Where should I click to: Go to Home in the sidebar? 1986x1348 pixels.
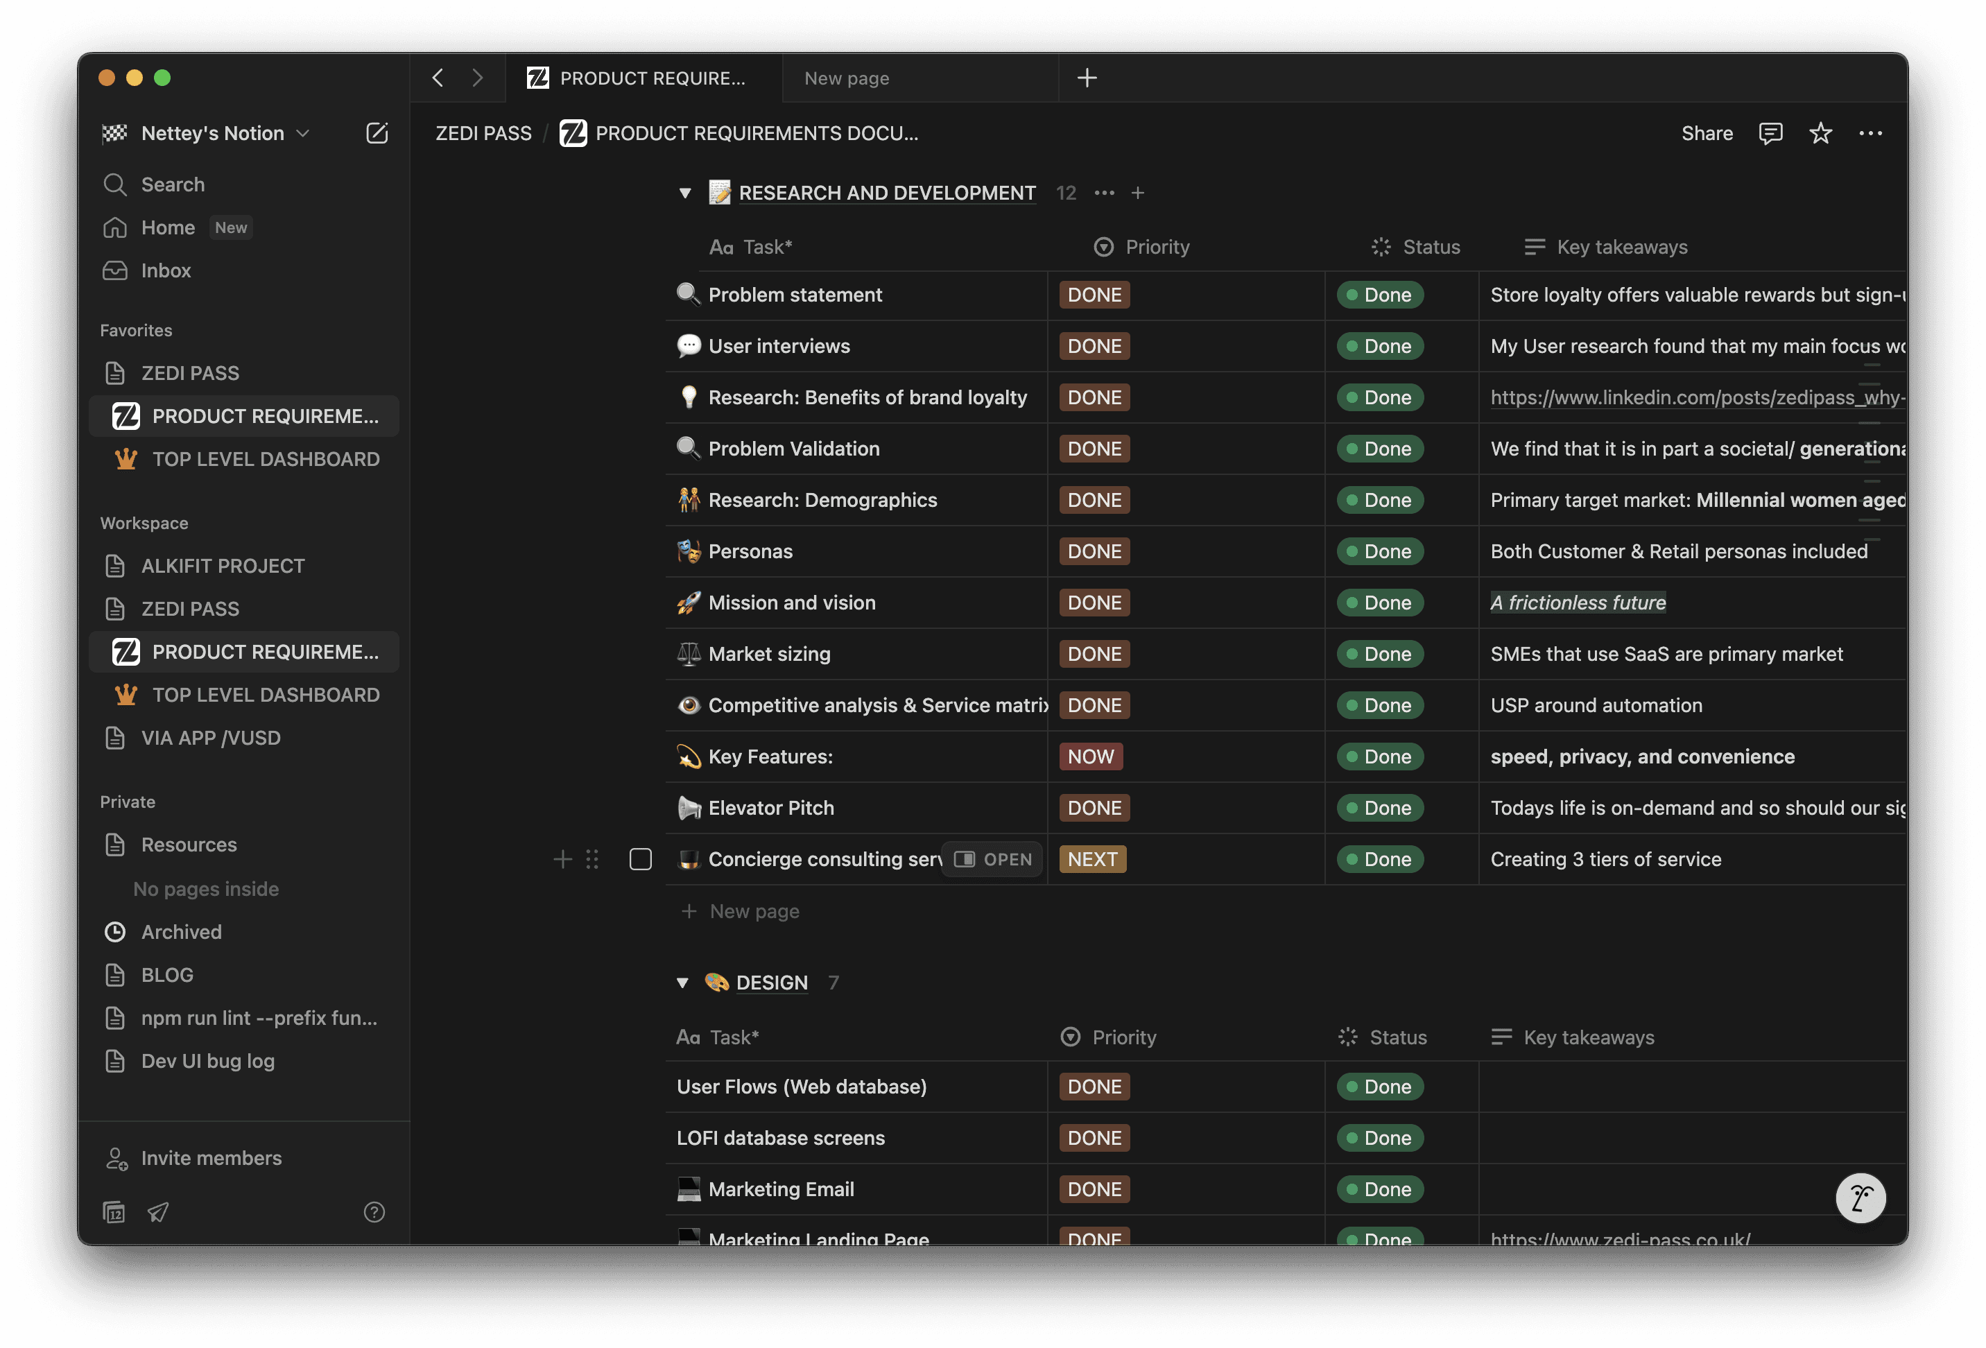coord(243,227)
